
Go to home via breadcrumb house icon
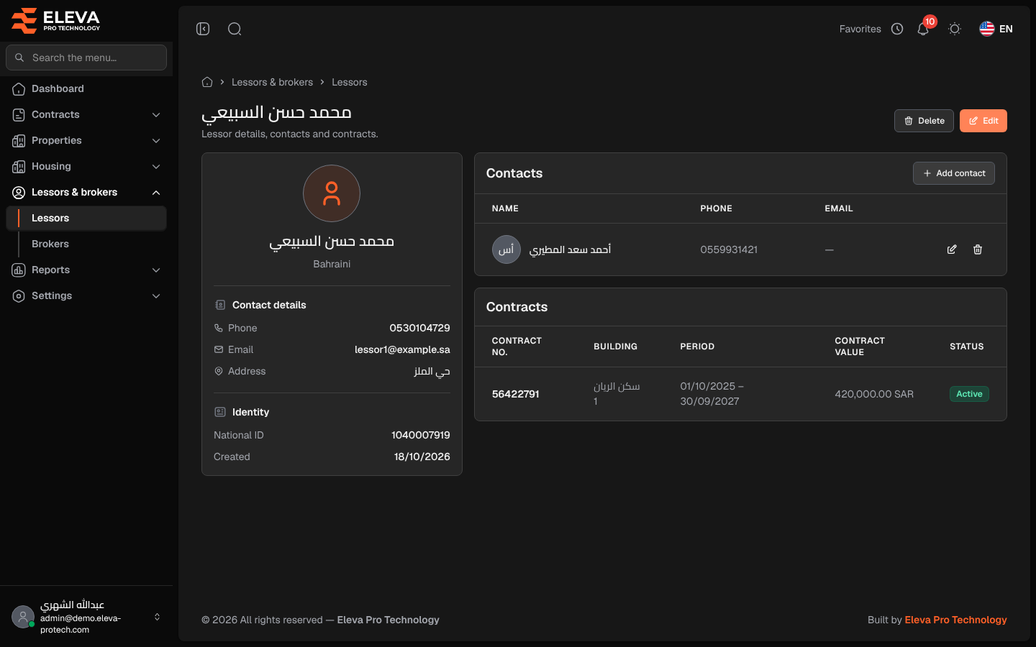click(x=207, y=82)
